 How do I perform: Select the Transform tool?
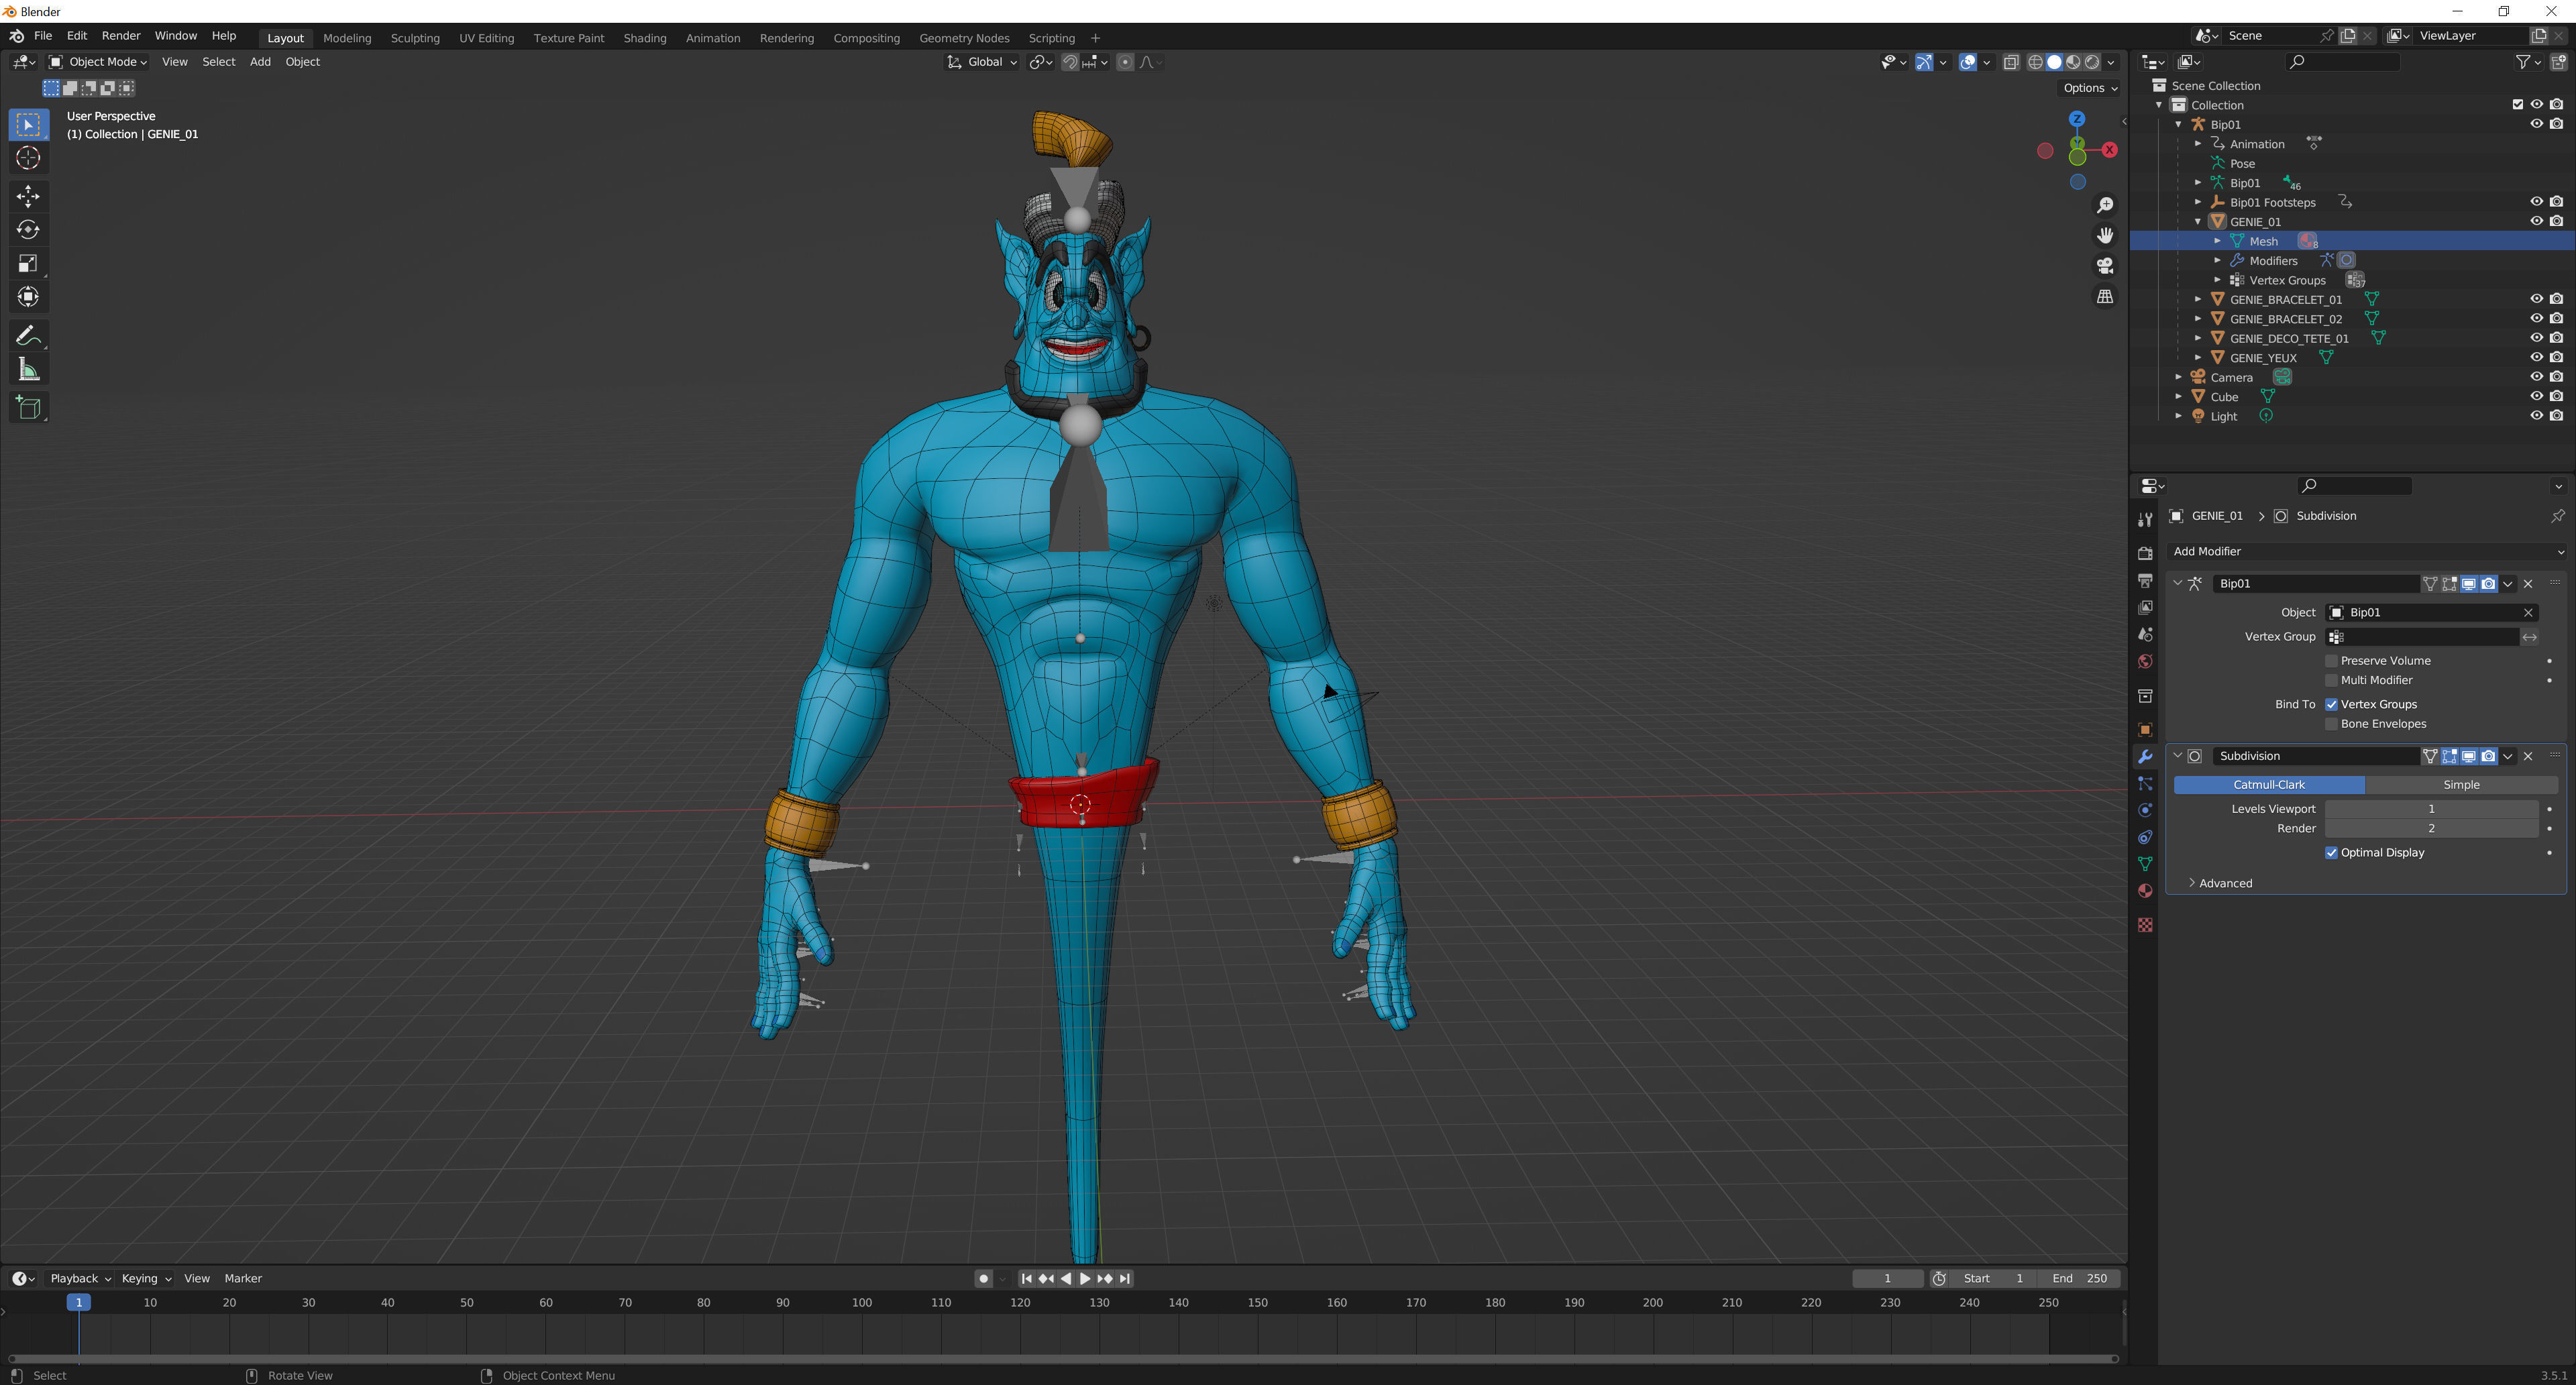(x=28, y=297)
